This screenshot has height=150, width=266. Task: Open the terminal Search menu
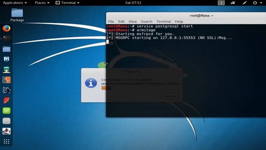147,21
